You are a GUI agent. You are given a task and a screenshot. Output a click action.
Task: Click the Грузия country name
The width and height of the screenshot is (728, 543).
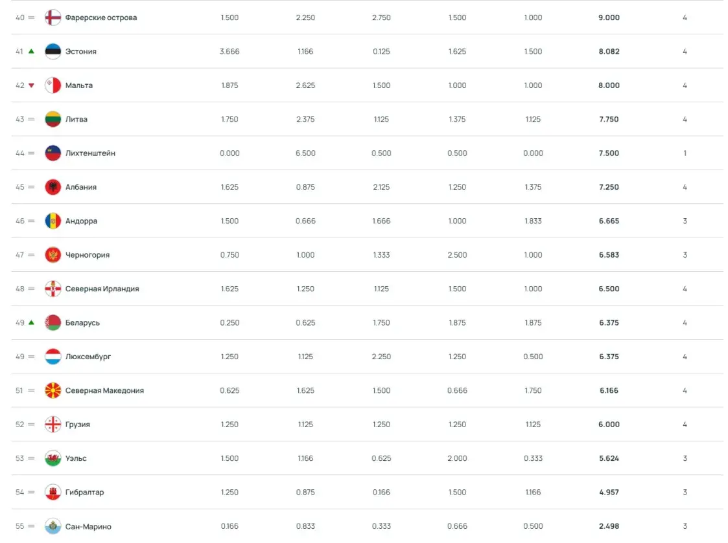pos(78,425)
